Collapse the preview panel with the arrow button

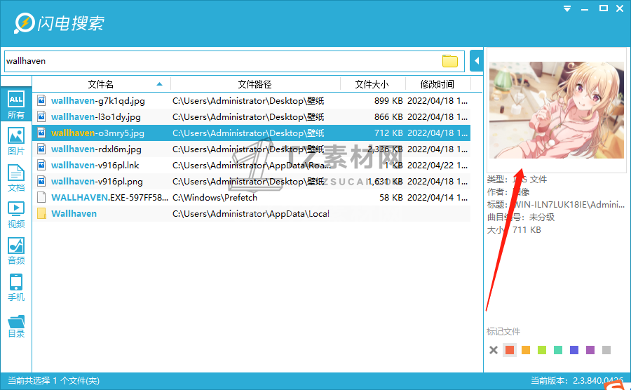pyautogui.click(x=477, y=61)
